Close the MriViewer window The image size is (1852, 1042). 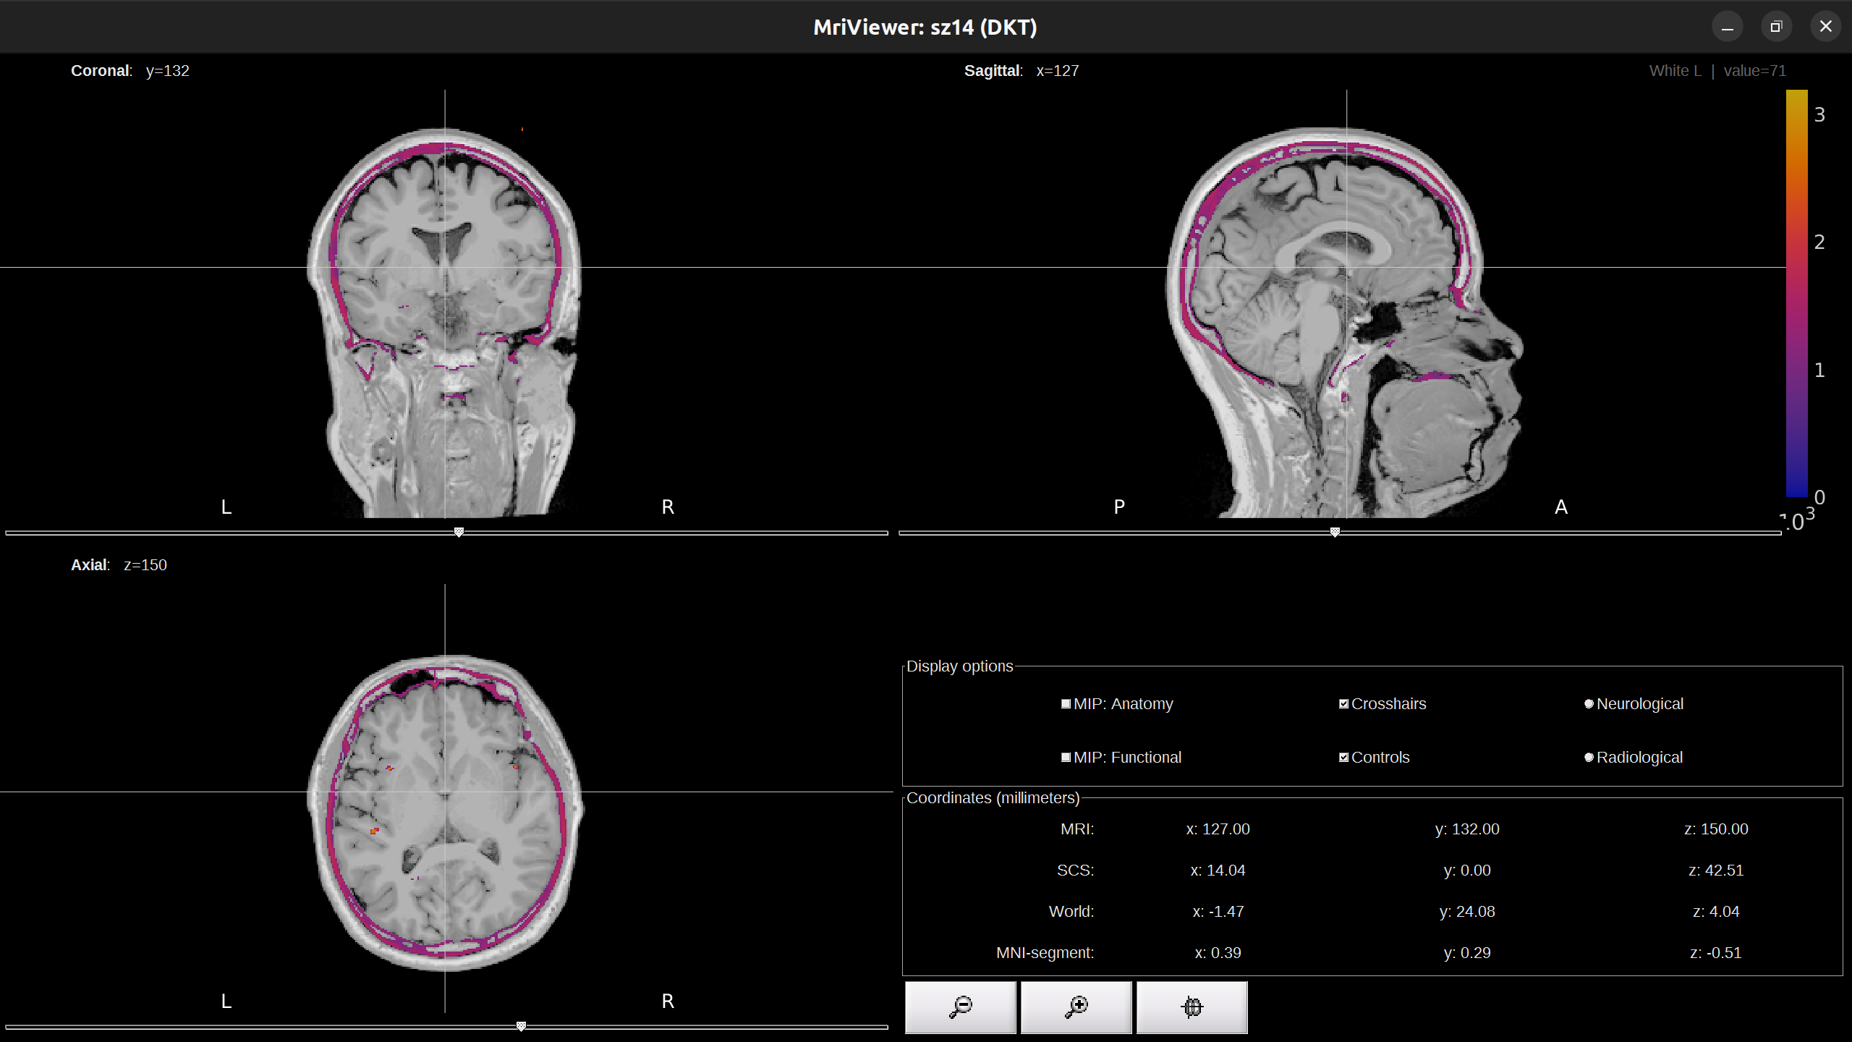pos(1825,27)
